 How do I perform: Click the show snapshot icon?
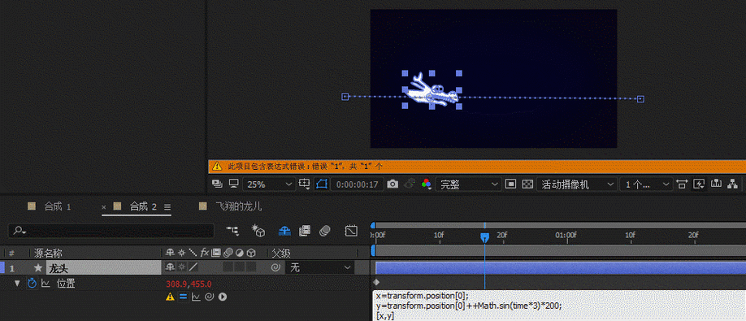pyautogui.click(x=409, y=184)
